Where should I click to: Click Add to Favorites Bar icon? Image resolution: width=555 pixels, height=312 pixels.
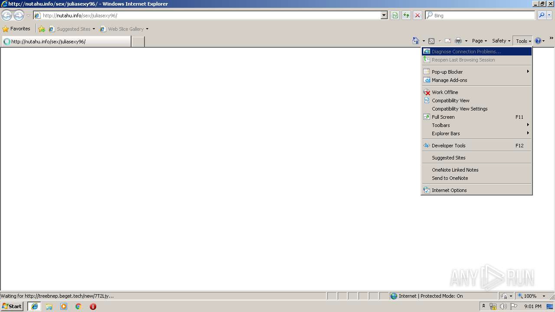(x=42, y=29)
